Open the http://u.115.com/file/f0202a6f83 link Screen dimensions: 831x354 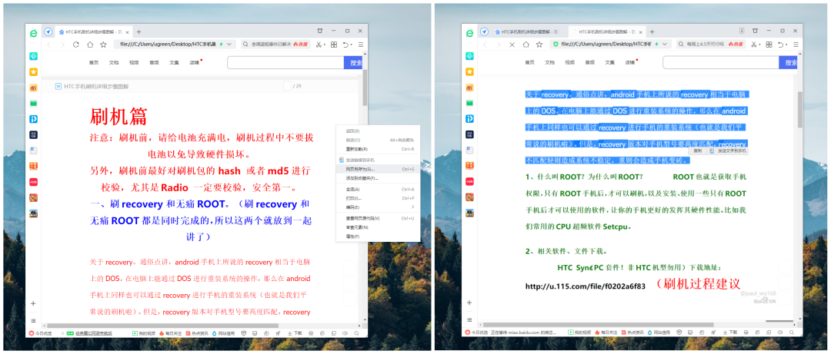[585, 286]
